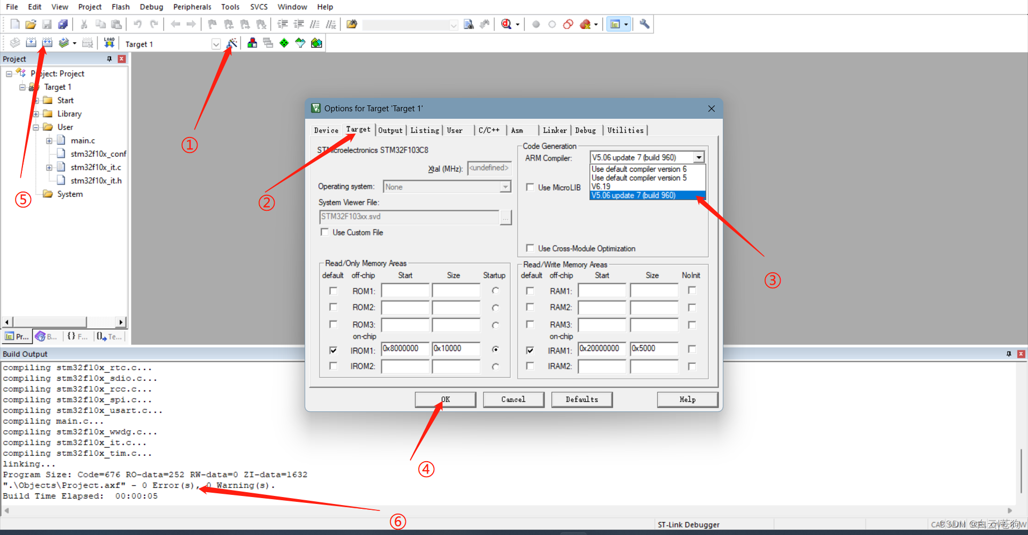Open File Extensions and Environment icon
Viewport: 1028px width, 535px height.
pyautogui.click(x=252, y=43)
